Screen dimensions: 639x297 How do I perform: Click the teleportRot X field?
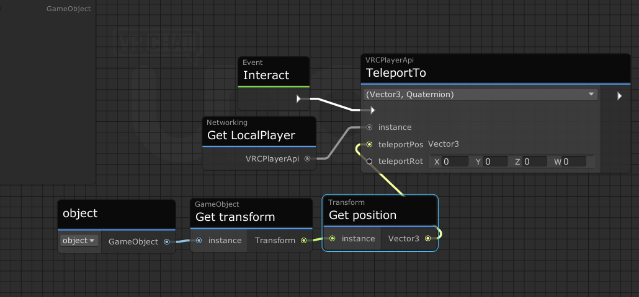(x=455, y=161)
